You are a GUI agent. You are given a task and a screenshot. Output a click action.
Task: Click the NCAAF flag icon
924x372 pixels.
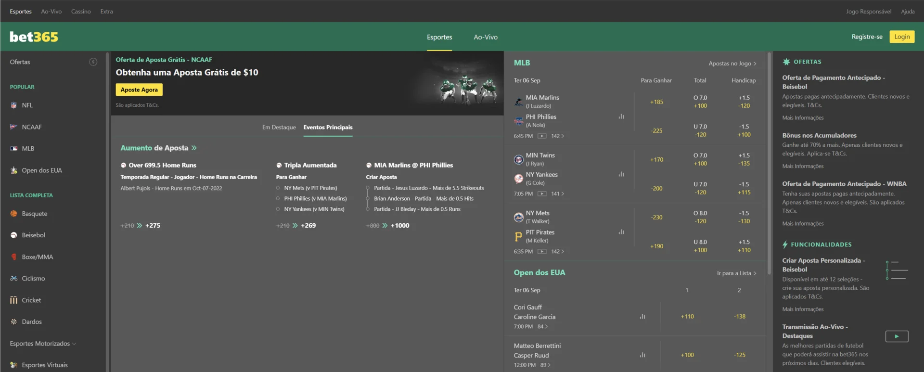13,127
